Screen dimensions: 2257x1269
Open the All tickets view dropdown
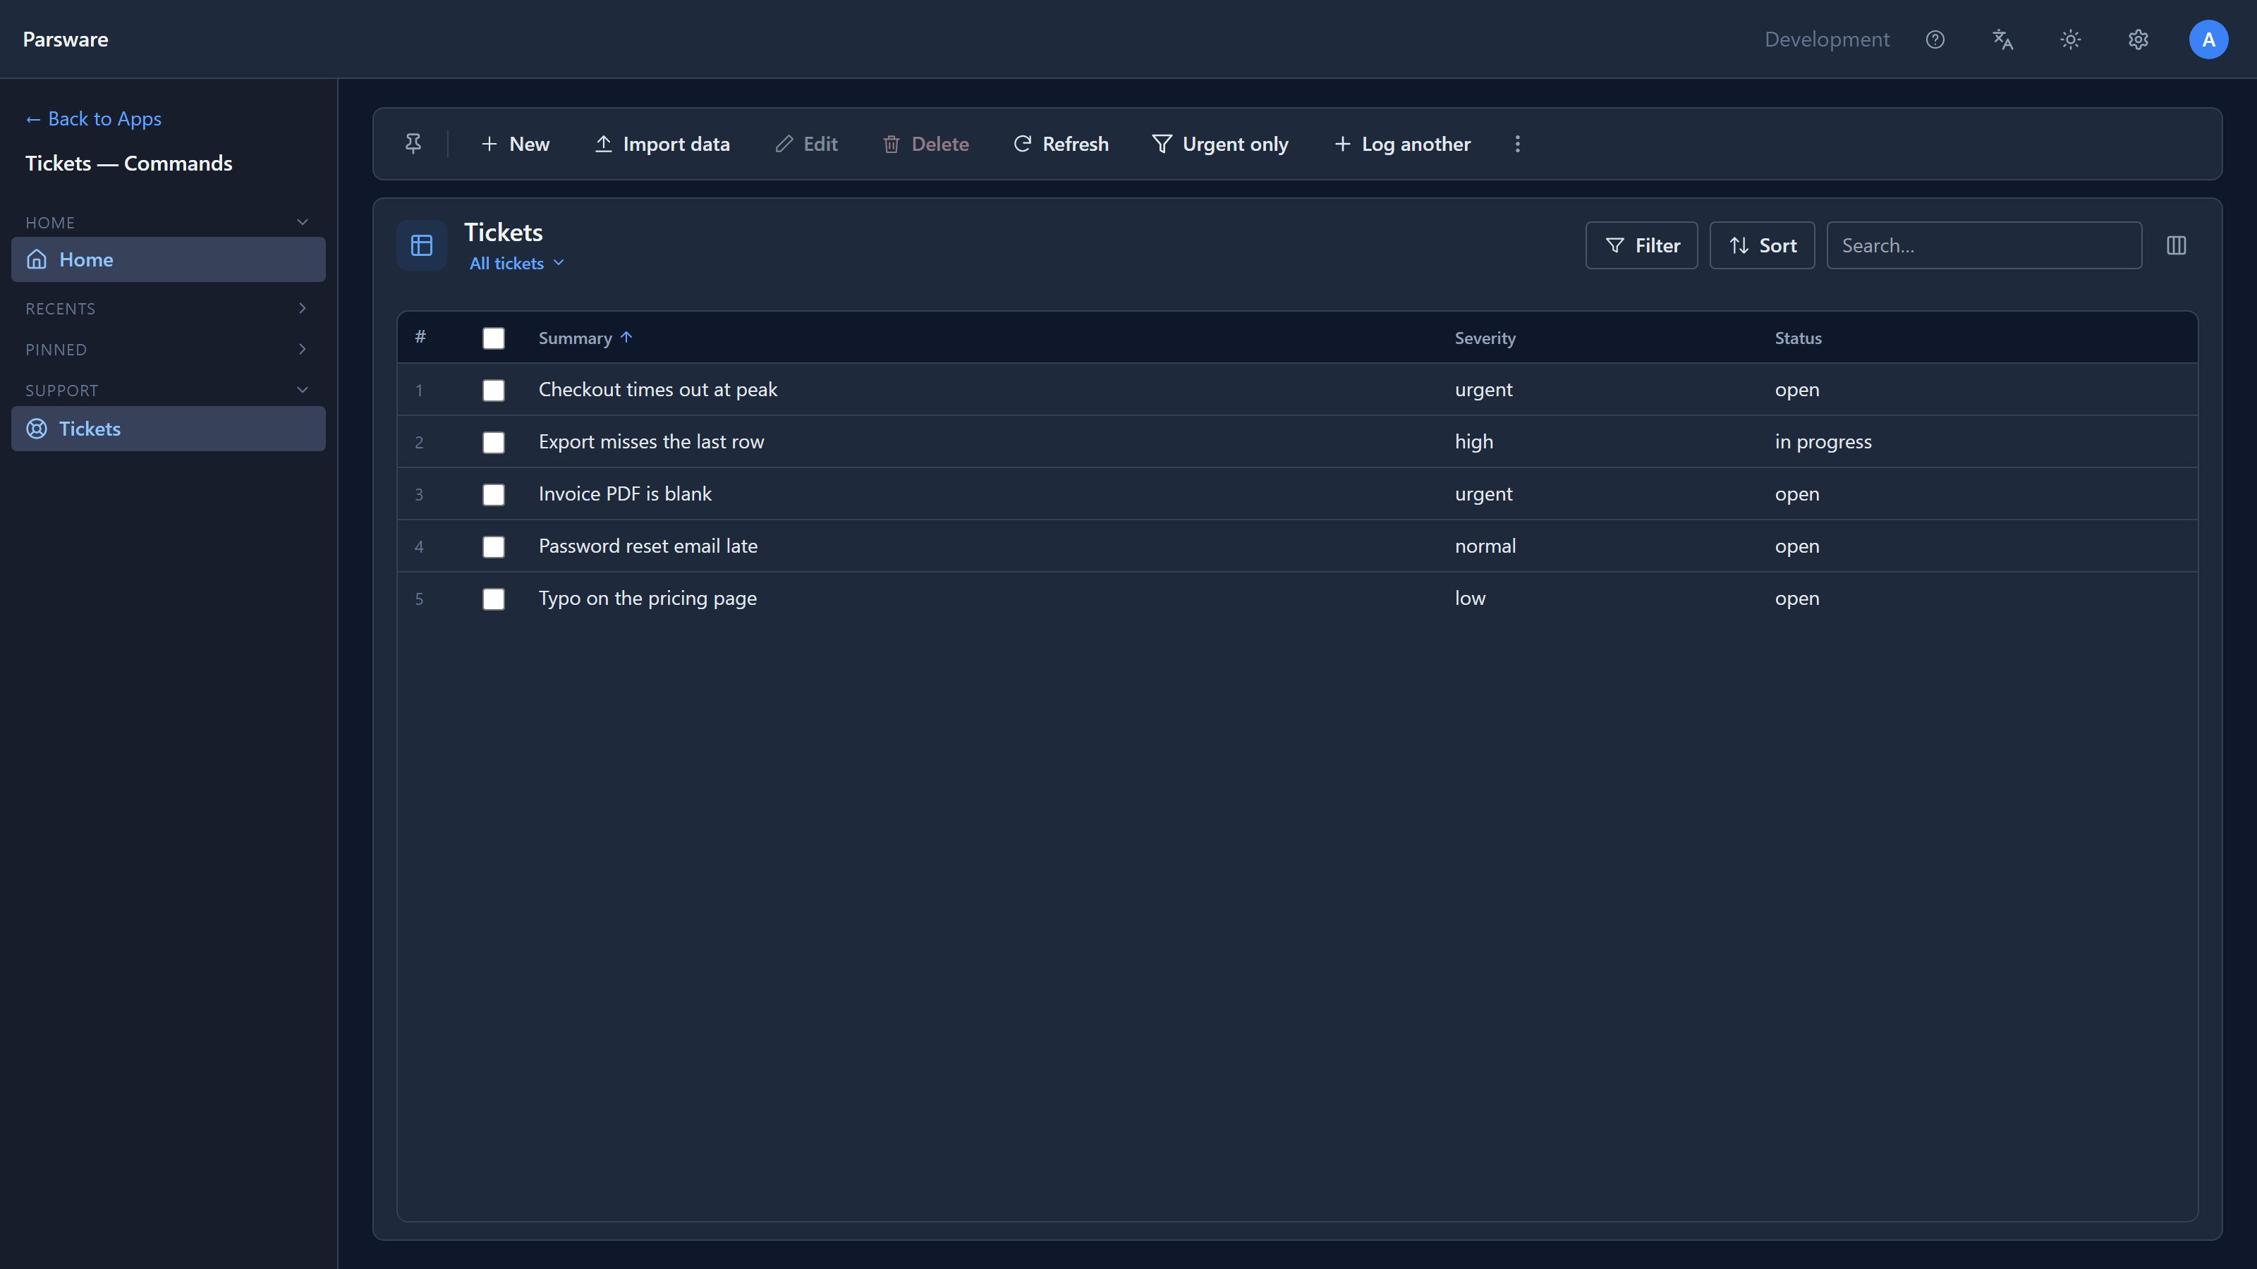coord(517,263)
